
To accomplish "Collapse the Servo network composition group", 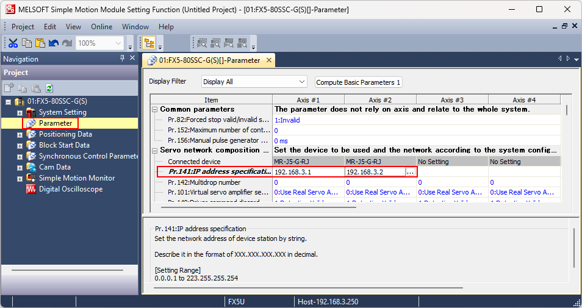I will [x=154, y=151].
